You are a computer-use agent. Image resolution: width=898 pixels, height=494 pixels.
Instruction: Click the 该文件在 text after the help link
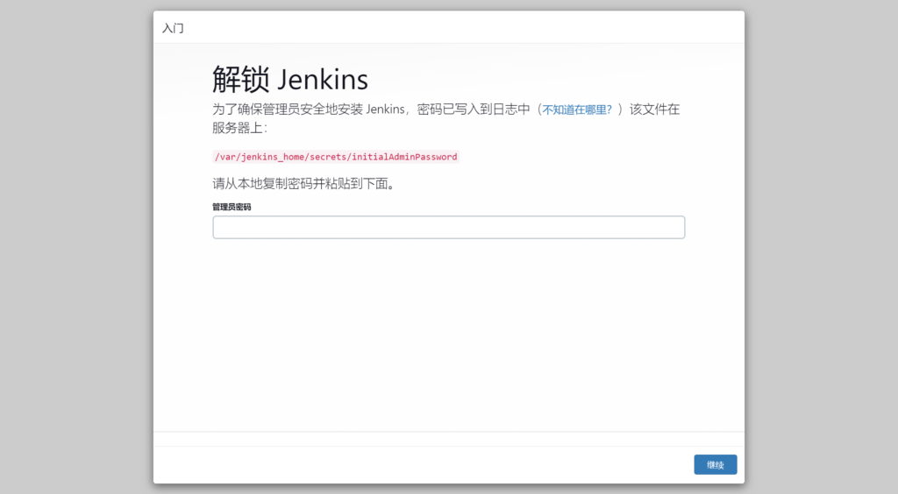654,110
